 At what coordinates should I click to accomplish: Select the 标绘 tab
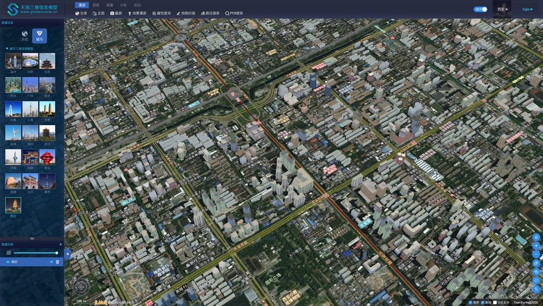coord(137,5)
